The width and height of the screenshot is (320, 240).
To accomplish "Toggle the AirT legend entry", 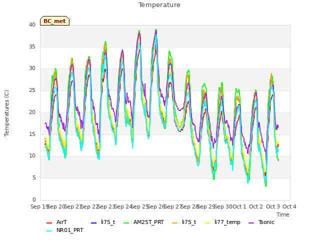I will [56, 222].
